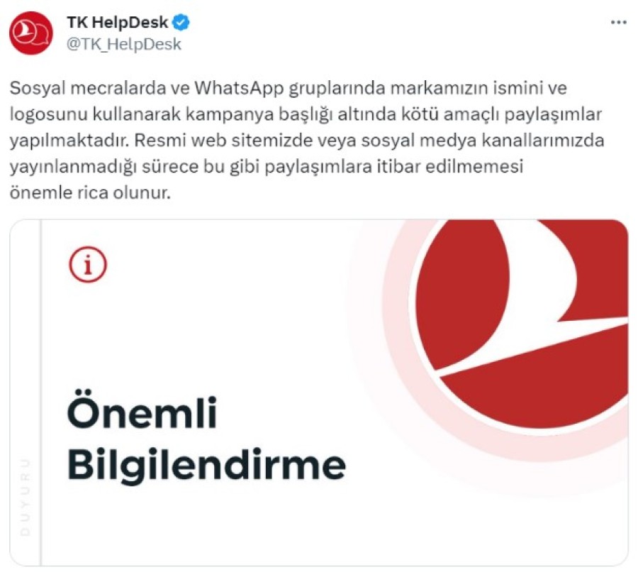The image size is (638, 582).
Task: Click the red info circle icon
Action: point(87,265)
